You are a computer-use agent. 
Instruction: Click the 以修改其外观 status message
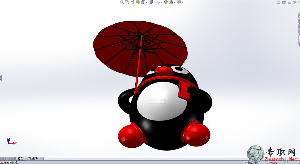click(x=9, y=163)
